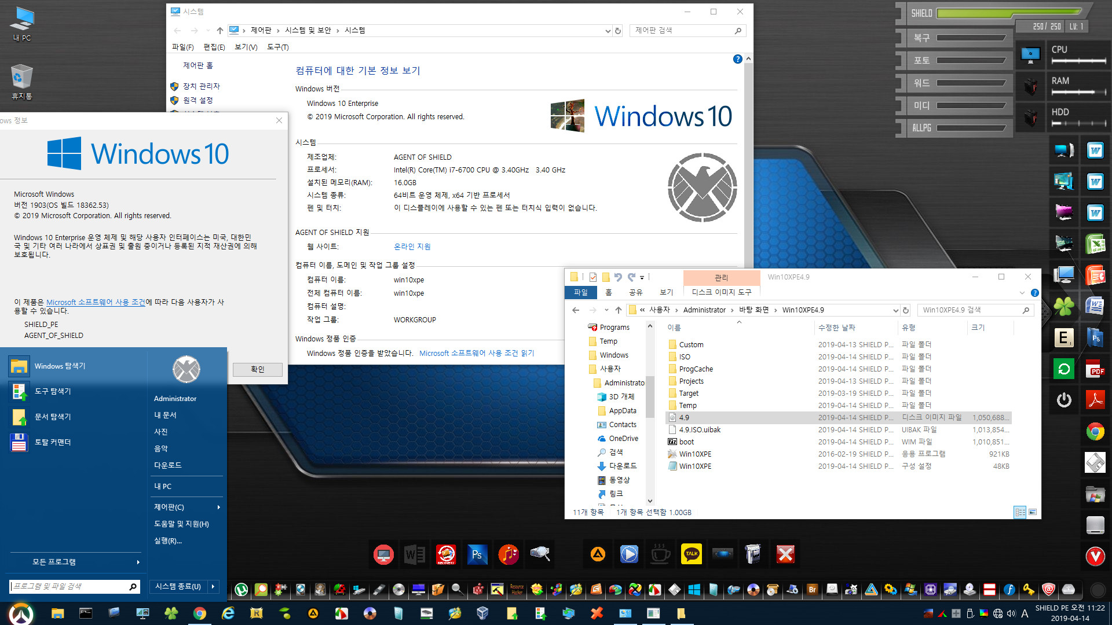Open the Photoshop icon in the bottom dock
The height and width of the screenshot is (625, 1112).
point(477,554)
